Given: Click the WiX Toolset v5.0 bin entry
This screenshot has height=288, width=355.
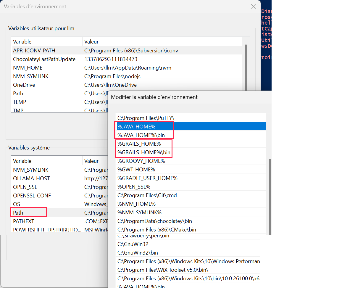Looking at the screenshot, I should coord(163,270).
